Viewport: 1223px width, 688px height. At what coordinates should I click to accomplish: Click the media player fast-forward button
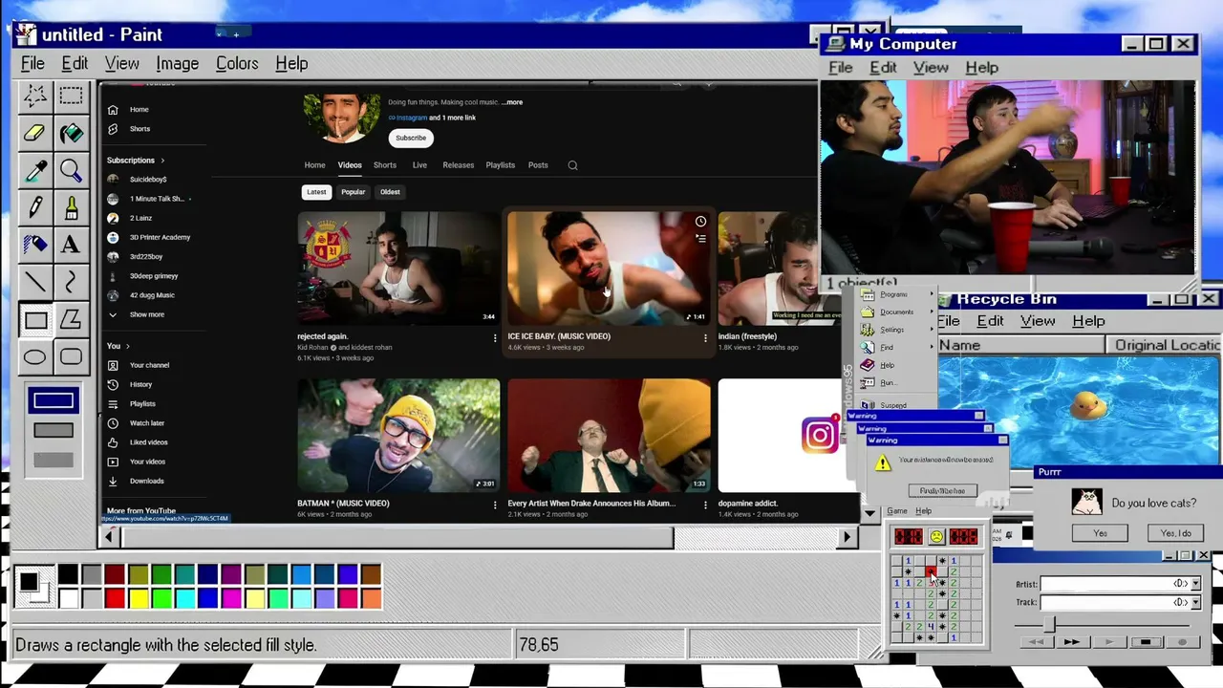1071,642
